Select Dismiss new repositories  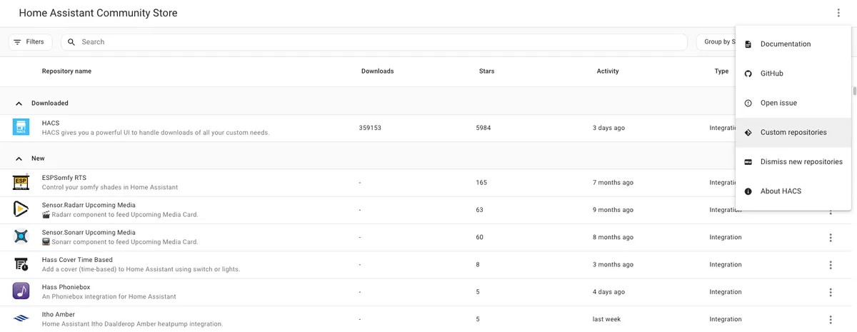(793, 162)
